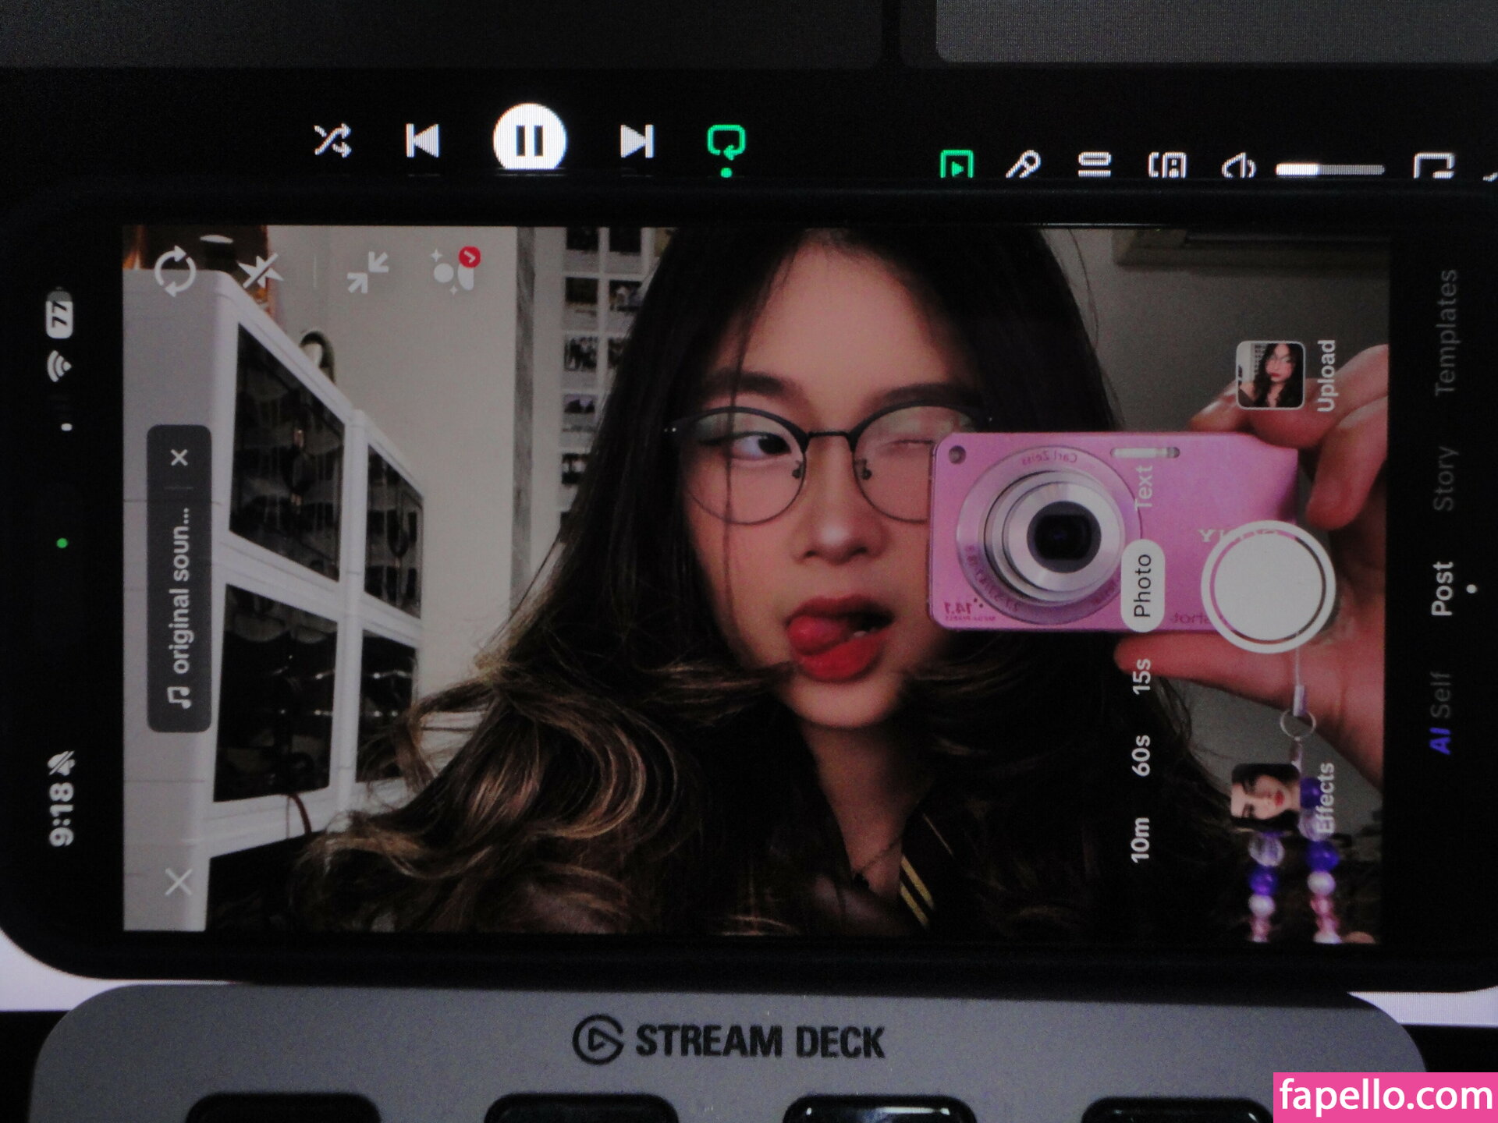
Task: Open the Upload gallery thumbnail
Action: [1269, 375]
